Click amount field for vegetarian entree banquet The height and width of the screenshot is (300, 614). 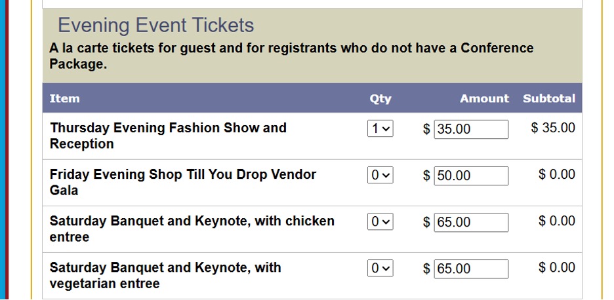(471, 269)
